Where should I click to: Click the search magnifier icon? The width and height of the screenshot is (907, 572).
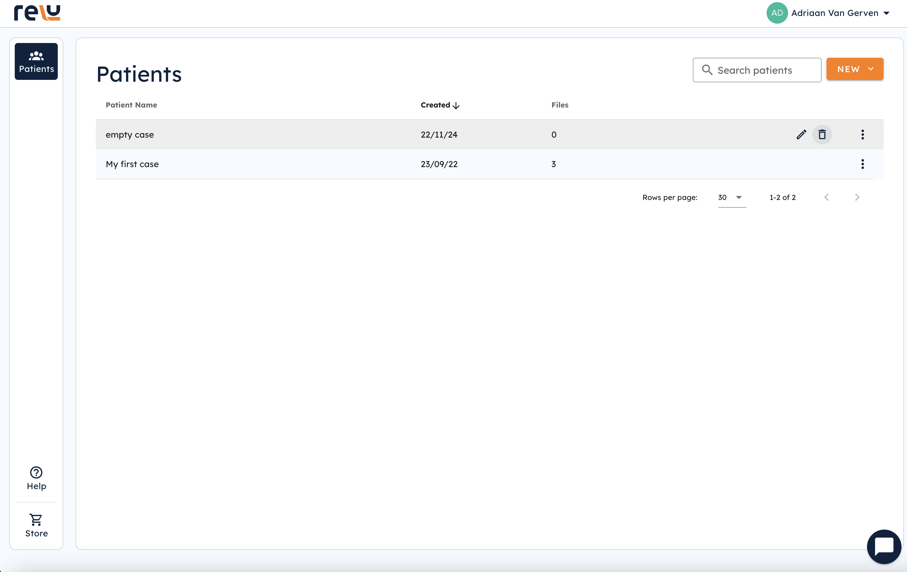pos(707,70)
